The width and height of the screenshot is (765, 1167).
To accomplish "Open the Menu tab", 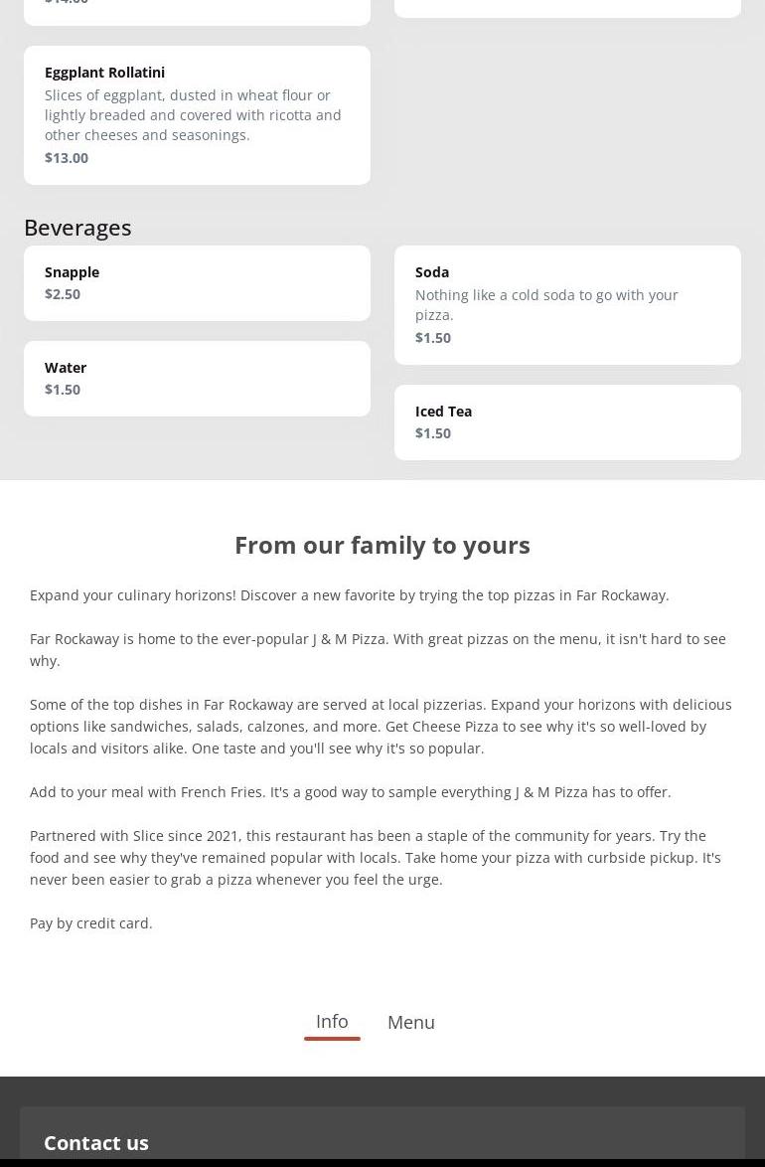I will 411,1023.
